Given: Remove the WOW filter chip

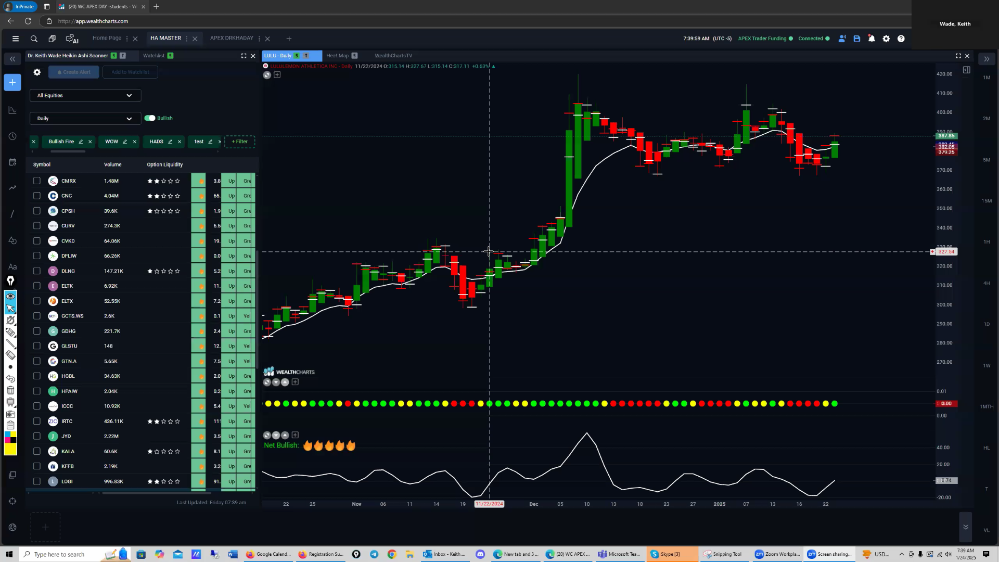Looking at the screenshot, I should [x=135, y=142].
